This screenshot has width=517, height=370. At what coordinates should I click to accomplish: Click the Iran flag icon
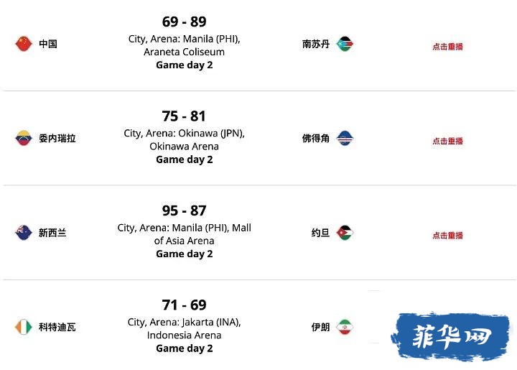pyautogui.click(x=345, y=327)
